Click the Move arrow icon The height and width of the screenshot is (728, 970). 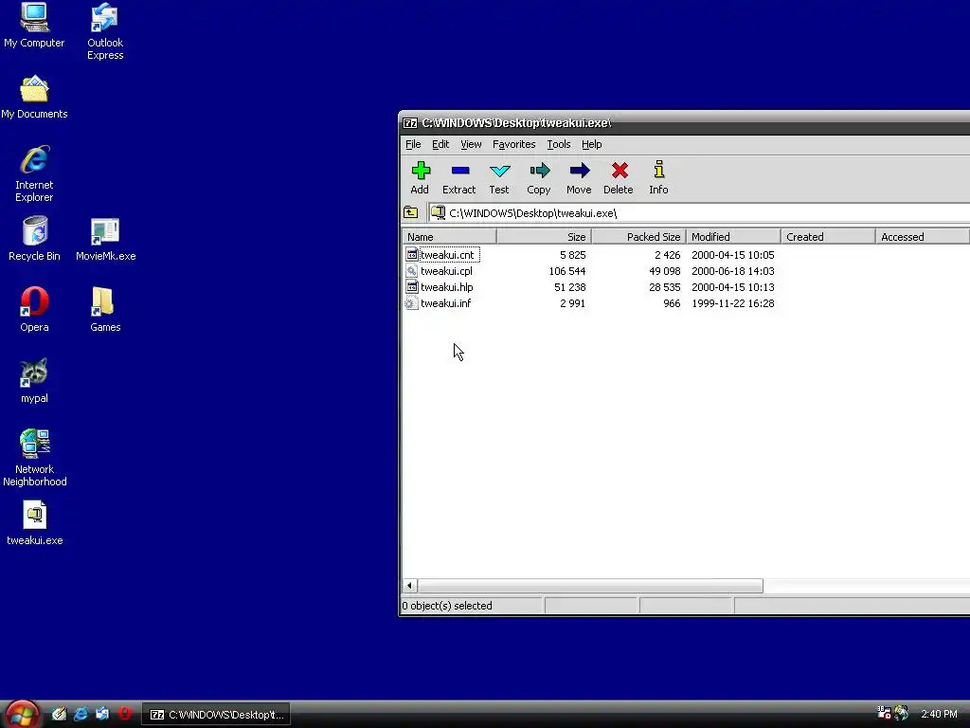click(x=580, y=171)
